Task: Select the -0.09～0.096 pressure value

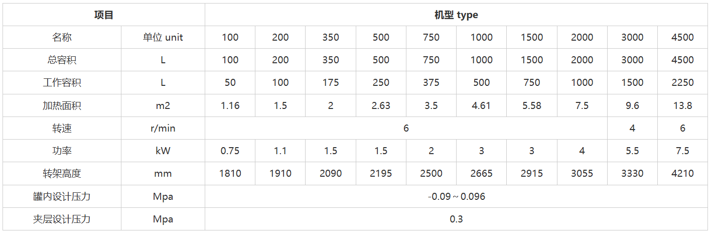Action: [456, 197]
